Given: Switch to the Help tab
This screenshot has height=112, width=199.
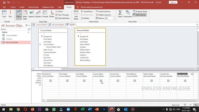Looking at the screenshot, I should [59, 7].
